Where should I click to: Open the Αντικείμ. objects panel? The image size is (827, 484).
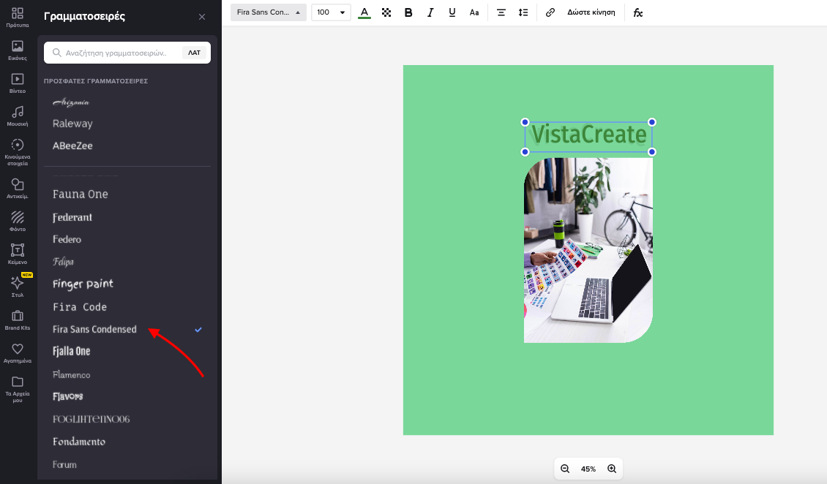[18, 189]
